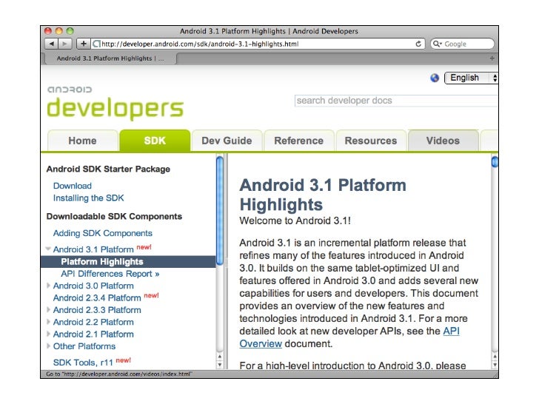Click the android developers logo
The height and width of the screenshot is (404, 539).
click(115, 102)
